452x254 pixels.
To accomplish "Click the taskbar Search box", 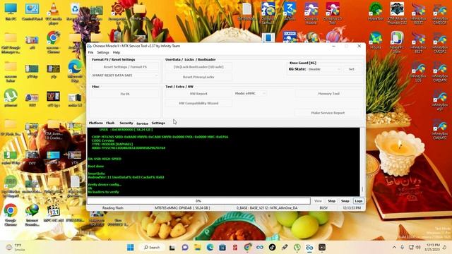I will tap(152, 248).
